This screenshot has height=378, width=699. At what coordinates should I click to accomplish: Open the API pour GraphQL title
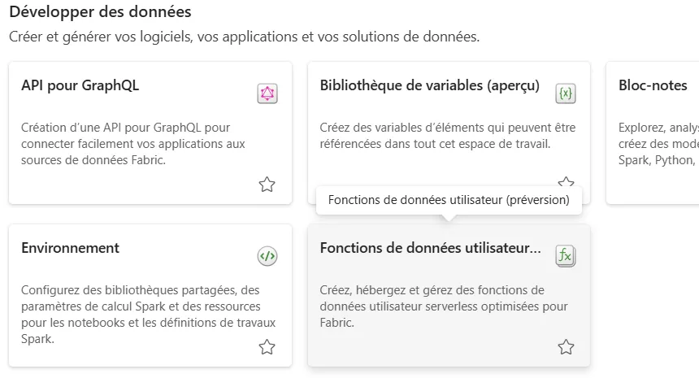(80, 85)
